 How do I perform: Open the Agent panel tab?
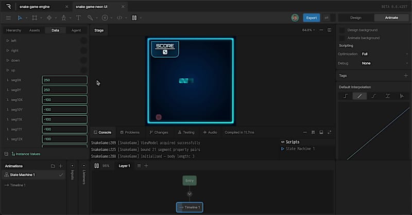click(x=76, y=30)
